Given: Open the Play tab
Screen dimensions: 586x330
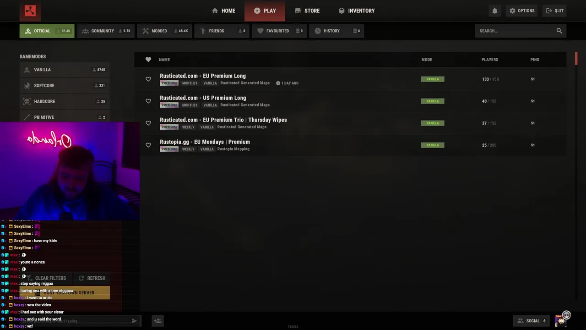Looking at the screenshot, I should (265, 11).
